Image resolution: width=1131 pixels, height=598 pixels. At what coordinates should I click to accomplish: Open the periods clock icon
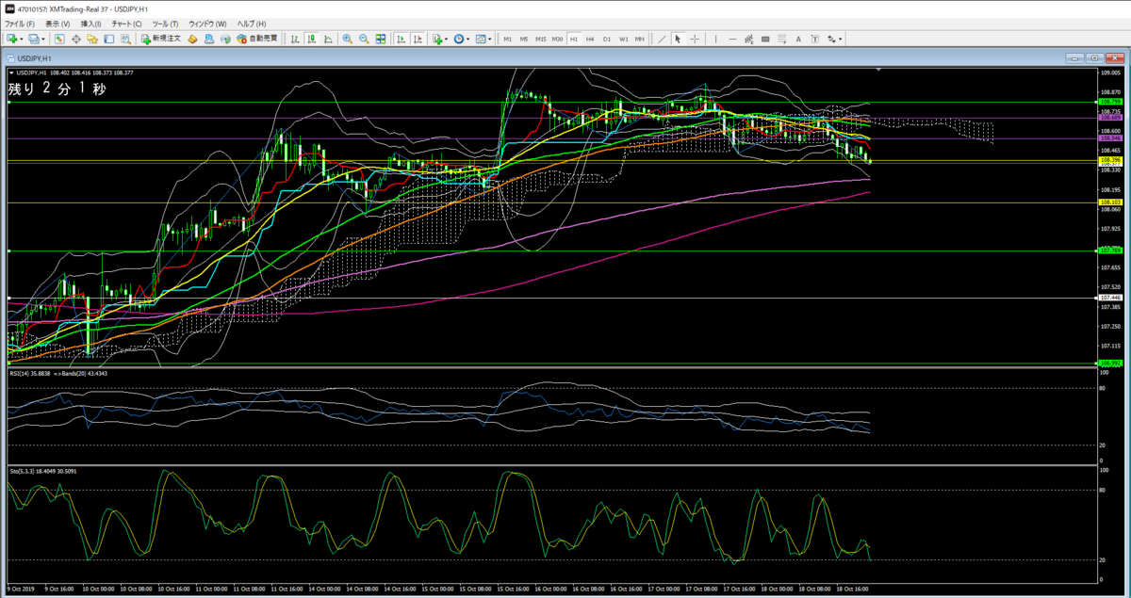(459, 39)
